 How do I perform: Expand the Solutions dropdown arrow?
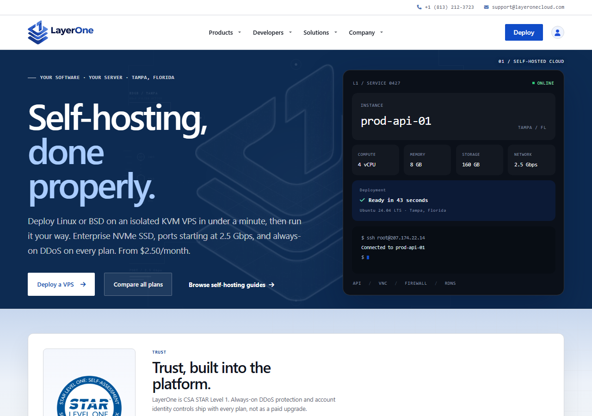point(336,32)
